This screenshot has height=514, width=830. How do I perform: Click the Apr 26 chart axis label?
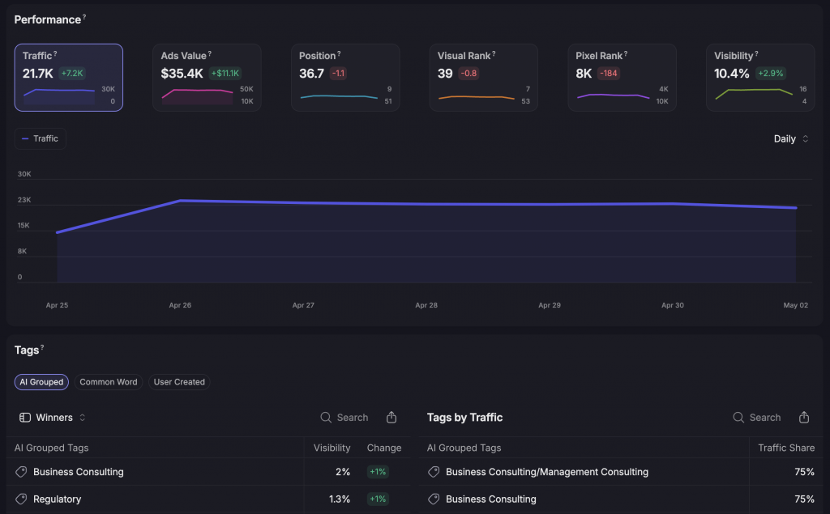coord(180,305)
